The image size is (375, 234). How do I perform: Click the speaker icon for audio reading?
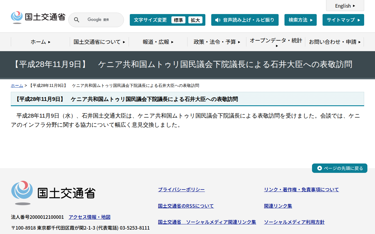[x=218, y=20]
